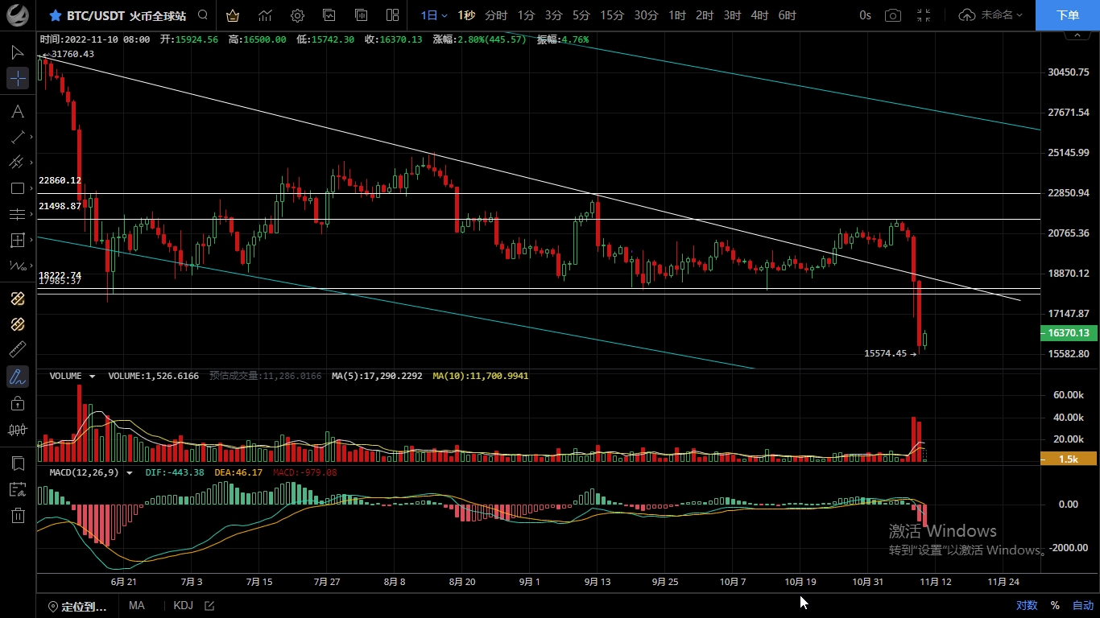
Task: Click the KDJ indicator button
Action: point(183,606)
